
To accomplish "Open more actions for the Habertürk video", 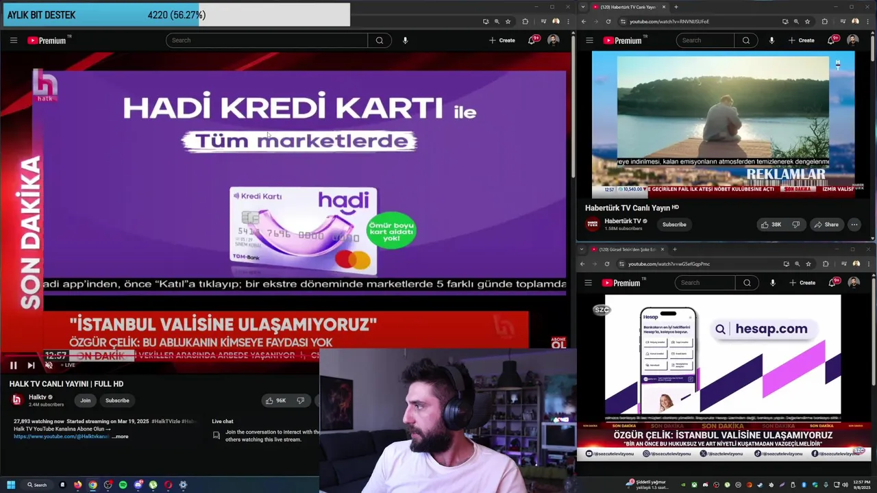I will 854,225.
